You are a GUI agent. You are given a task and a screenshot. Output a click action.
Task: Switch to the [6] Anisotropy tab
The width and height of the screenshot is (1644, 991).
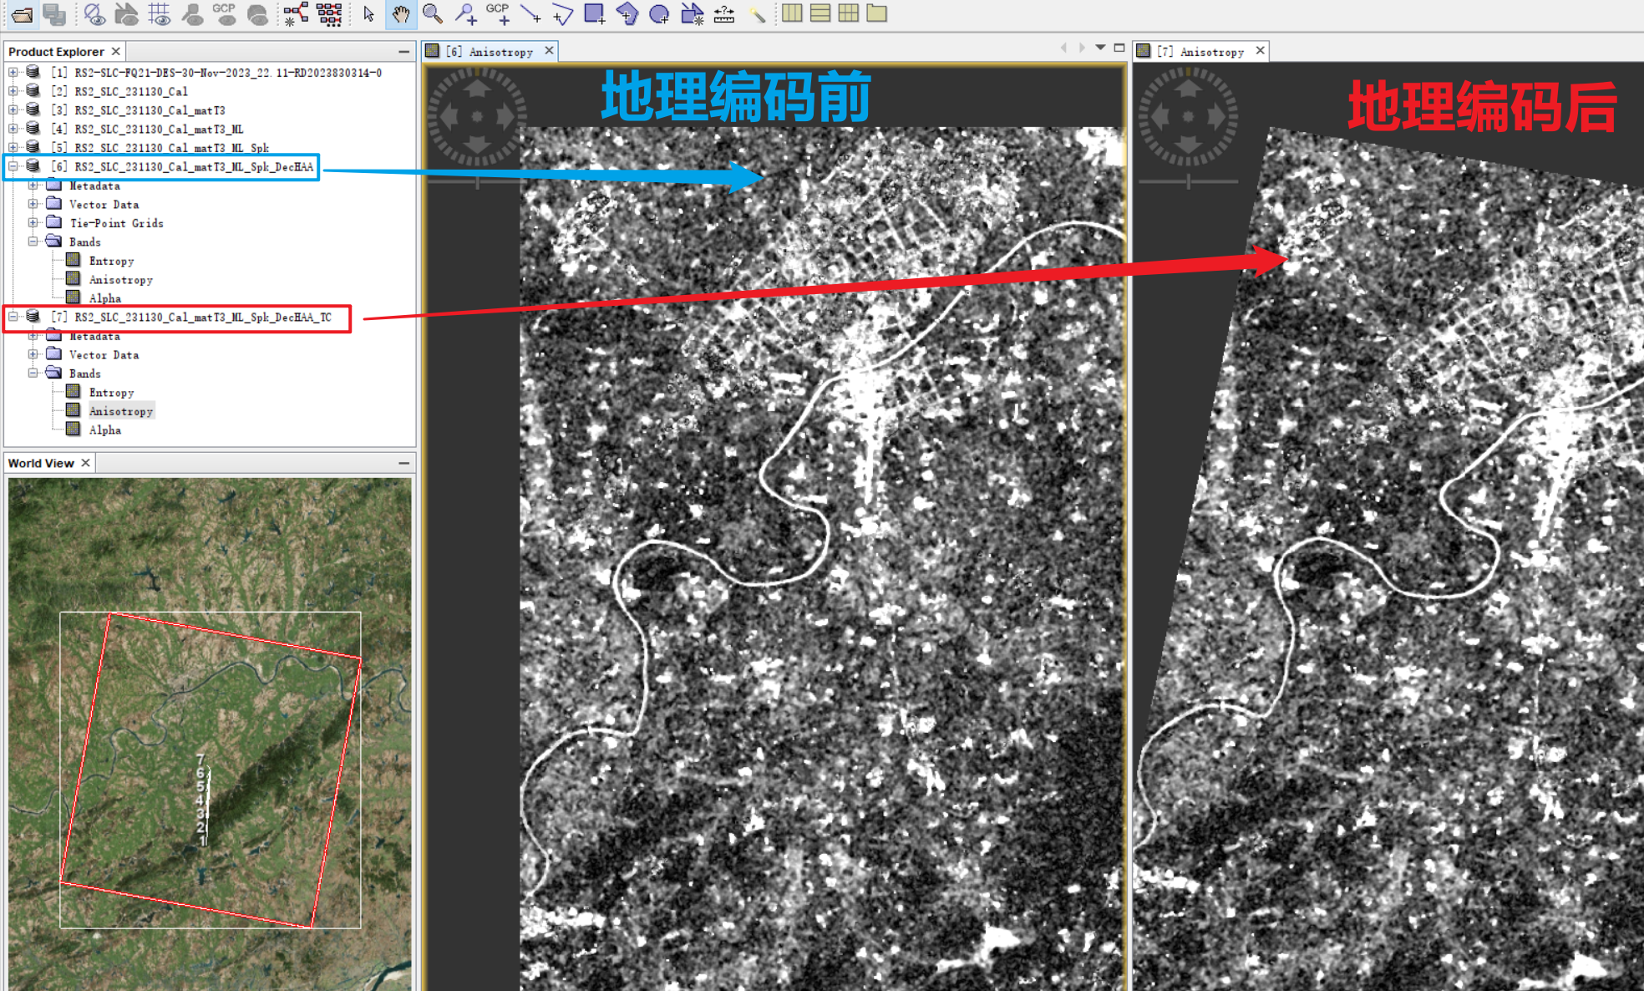[490, 51]
